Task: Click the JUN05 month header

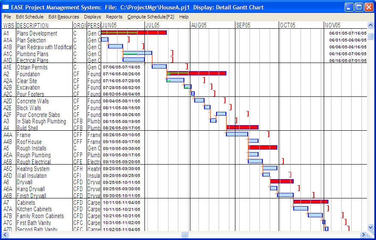Action: (x=109, y=25)
